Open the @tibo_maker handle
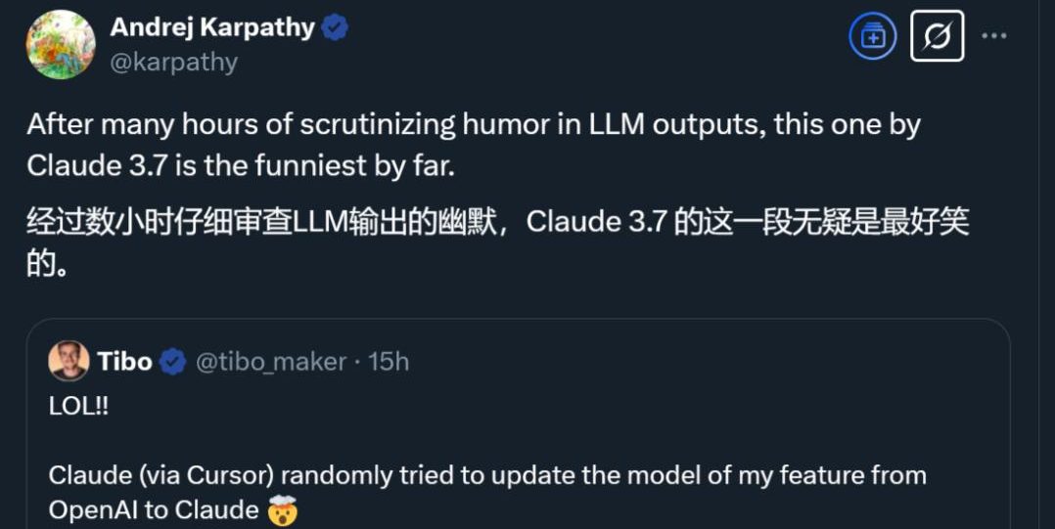Image resolution: width=1055 pixels, height=529 pixels. click(271, 362)
